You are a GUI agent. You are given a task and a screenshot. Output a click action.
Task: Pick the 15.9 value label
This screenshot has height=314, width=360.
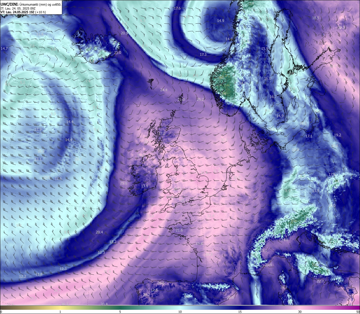coord(265,49)
